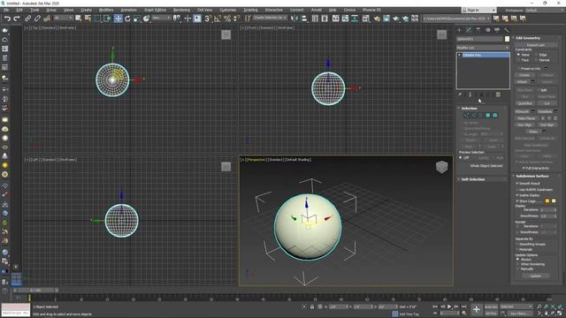Open the Phoenix FD menu
The image size is (566, 318).
[x=371, y=10]
